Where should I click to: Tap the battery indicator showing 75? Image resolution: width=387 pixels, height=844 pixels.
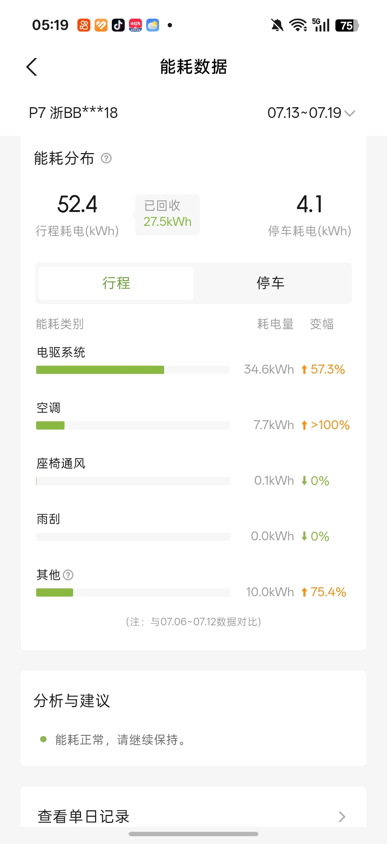point(347,25)
